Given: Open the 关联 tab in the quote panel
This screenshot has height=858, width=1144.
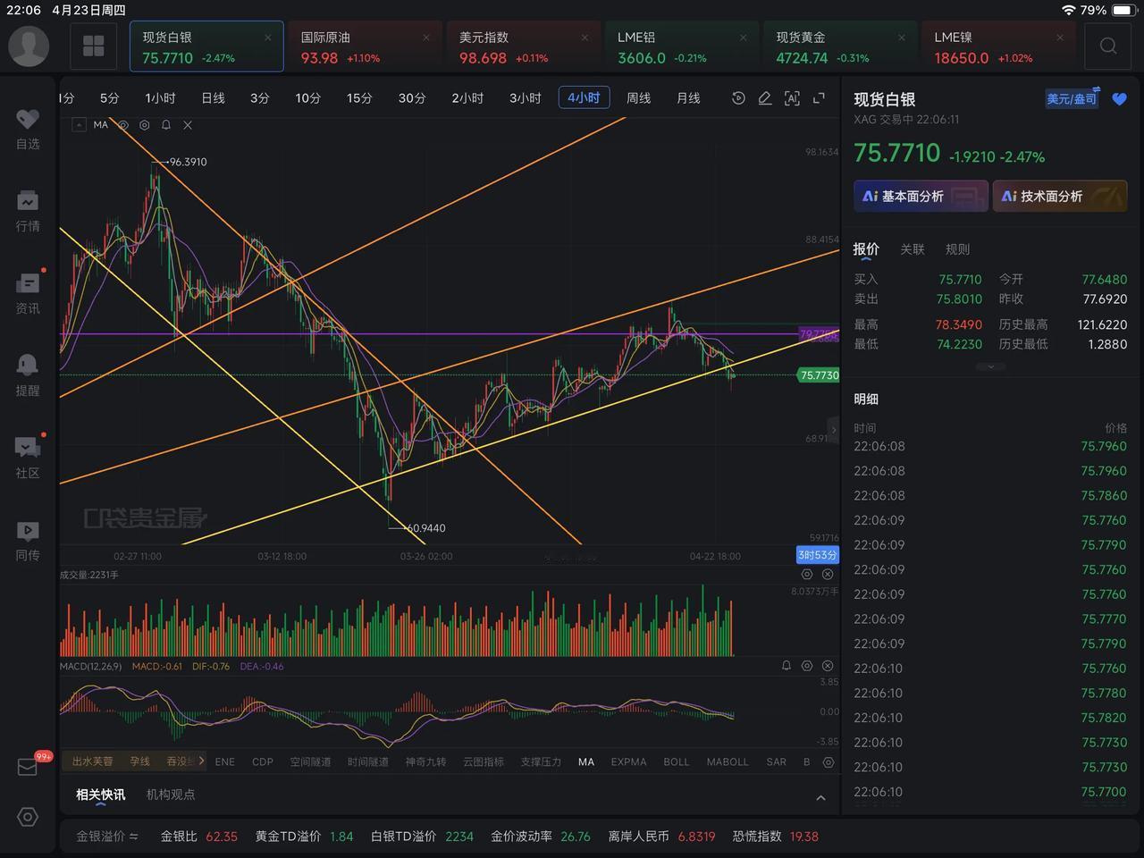Looking at the screenshot, I should (x=913, y=249).
